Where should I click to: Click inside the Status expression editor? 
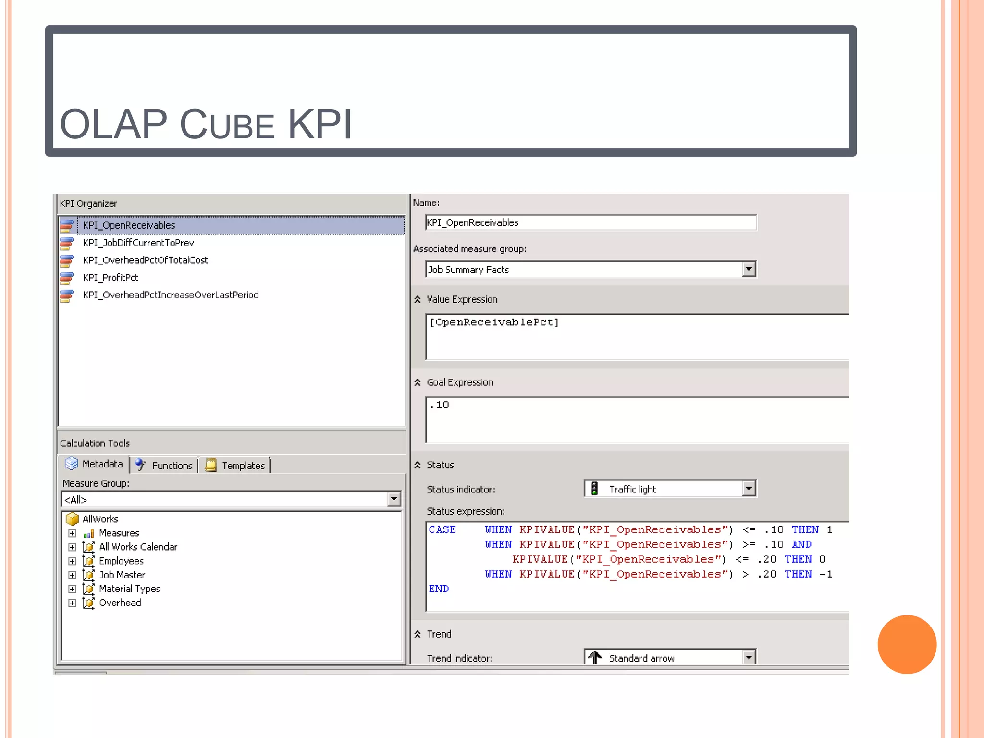(638, 566)
